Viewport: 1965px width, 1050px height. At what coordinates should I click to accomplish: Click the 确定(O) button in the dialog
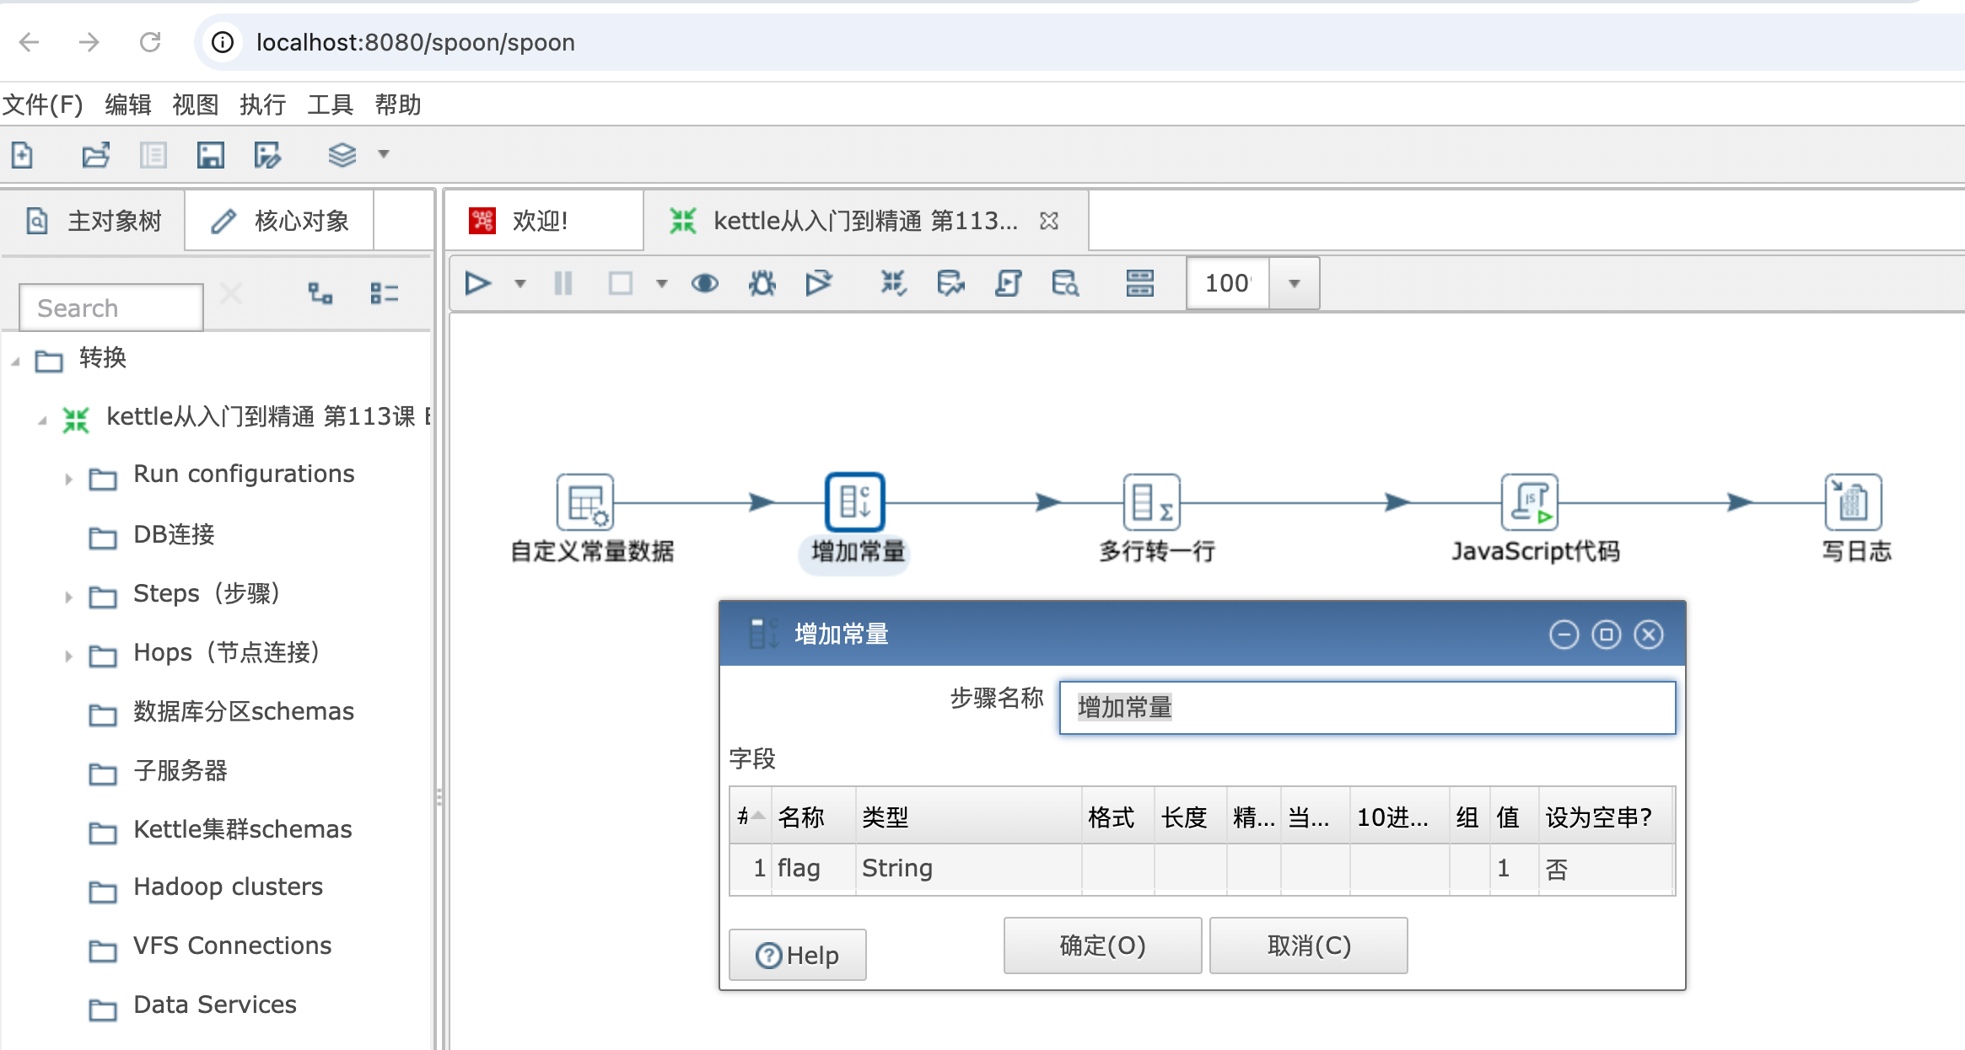(1101, 946)
